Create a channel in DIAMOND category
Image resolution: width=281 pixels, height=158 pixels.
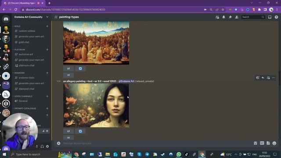point(47,73)
